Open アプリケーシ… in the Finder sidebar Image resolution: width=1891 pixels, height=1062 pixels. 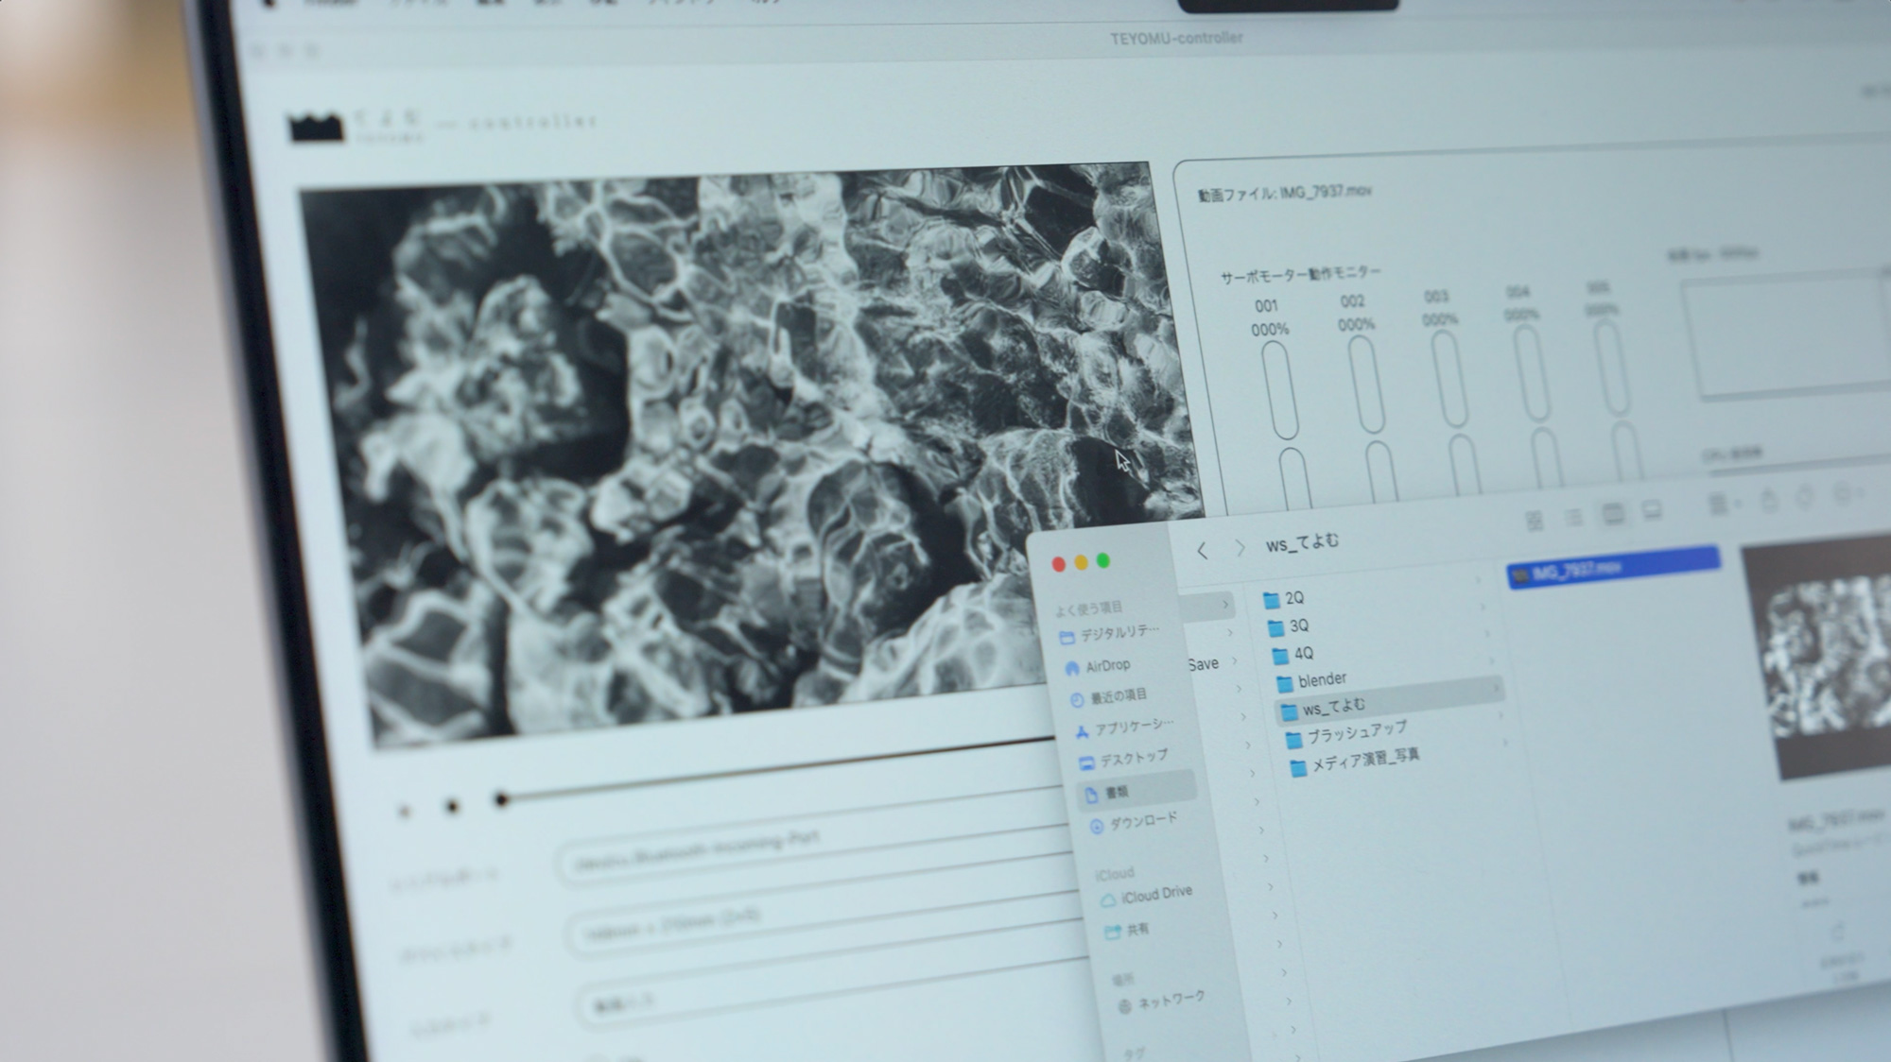[x=1124, y=728]
